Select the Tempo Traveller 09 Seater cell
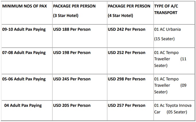Screen dimensions: 196x122 pyautogui.click(x=170, y=85)
